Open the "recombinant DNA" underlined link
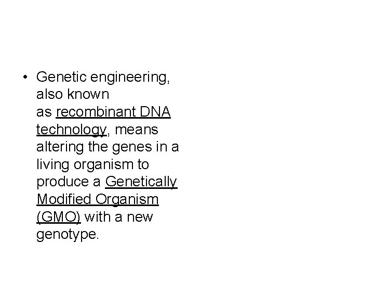The image size is (374, 281). coord(113,112)
